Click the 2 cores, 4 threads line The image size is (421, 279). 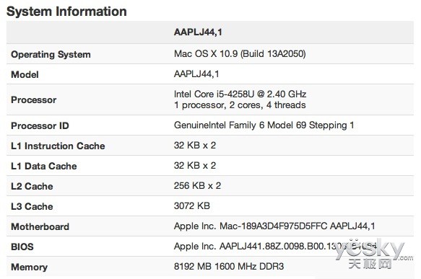pos(240,105)
